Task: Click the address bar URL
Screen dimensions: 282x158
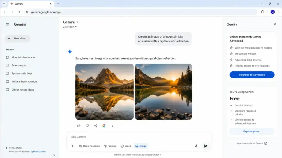Action: [46, 12]
